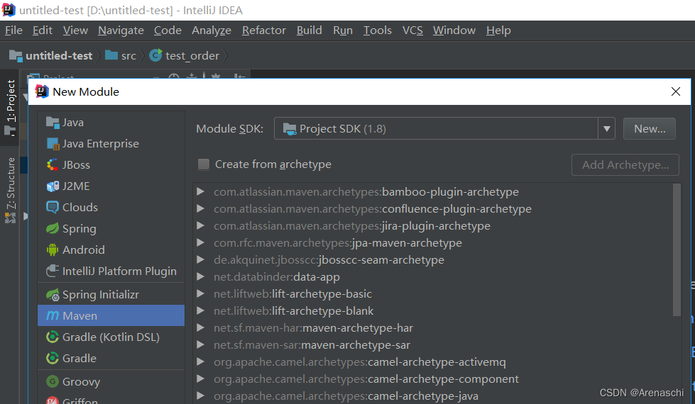Open the Build menu
695x404 pixels.
[310, 30]
